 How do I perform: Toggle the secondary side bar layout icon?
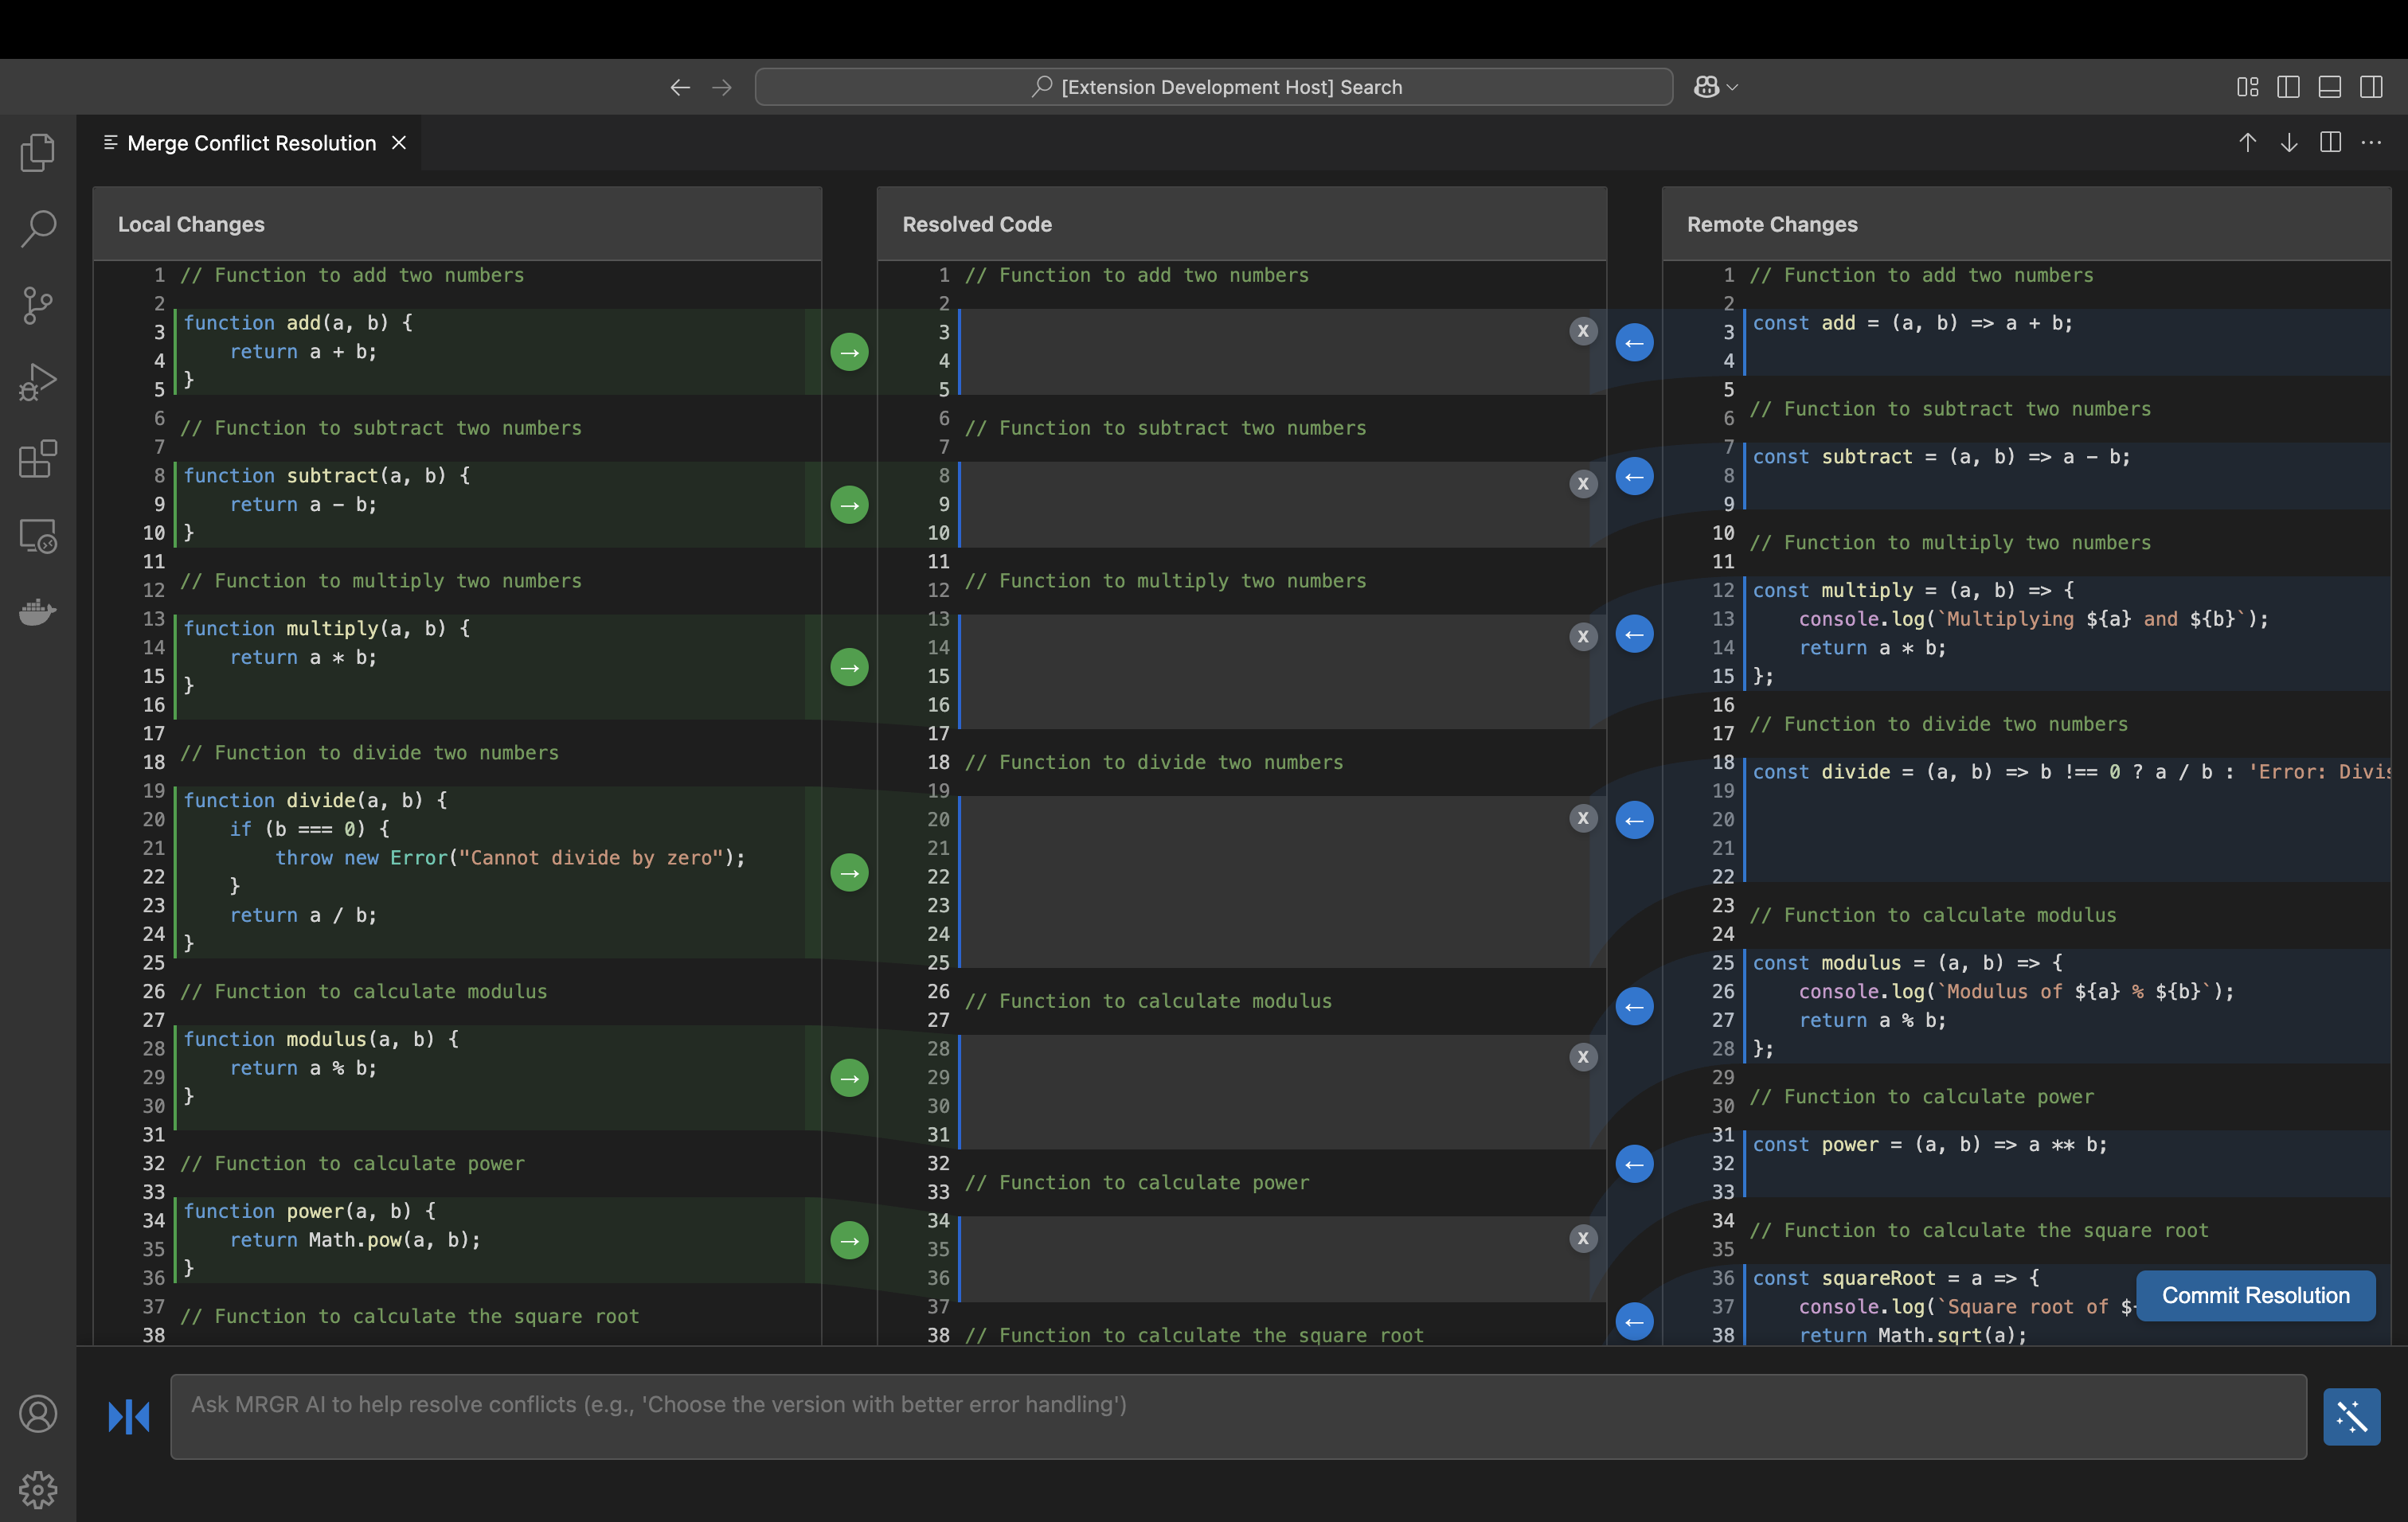click(2371, 87)
